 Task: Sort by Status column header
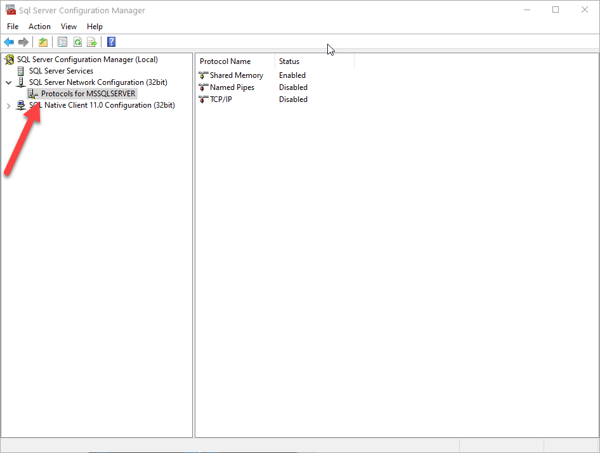pyautogui.click(x=315, y=61)
